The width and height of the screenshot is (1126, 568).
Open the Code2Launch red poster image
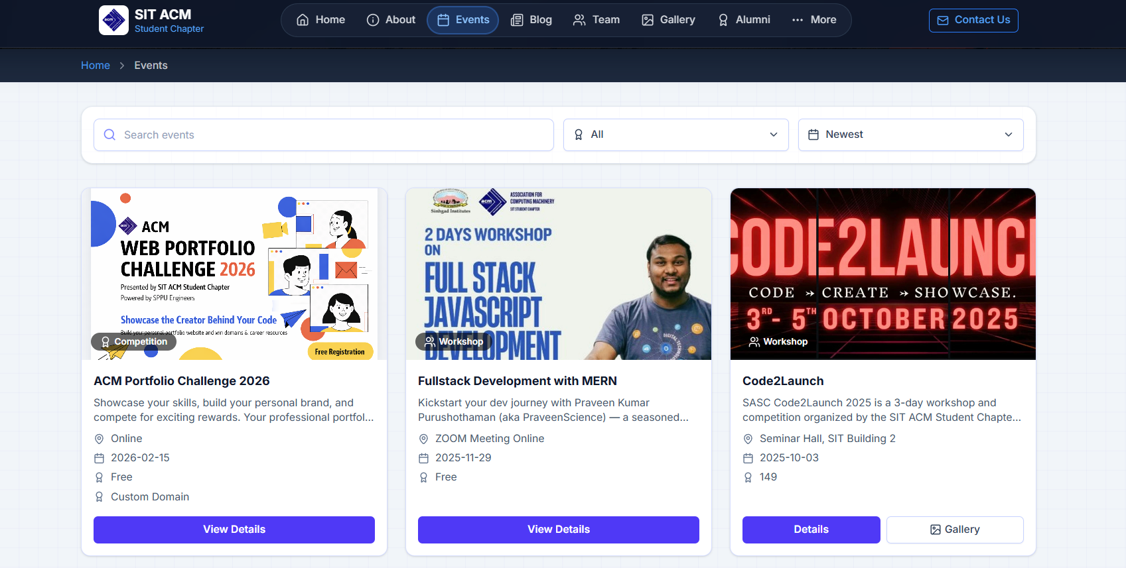[883, 274]
